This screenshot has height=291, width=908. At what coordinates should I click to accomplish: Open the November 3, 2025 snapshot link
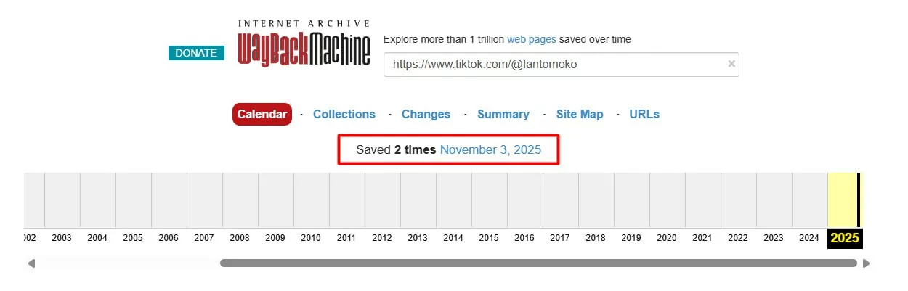pyautogui.click(x=490, y=149)
